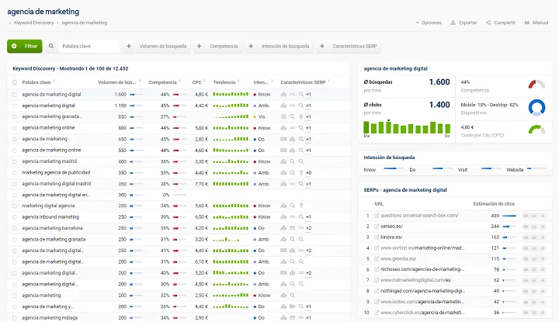Image resolution: width=559 pixels, height=322 pixels.
Task: Open the kinovo.es/ SERP link
Action: (391, 237)
